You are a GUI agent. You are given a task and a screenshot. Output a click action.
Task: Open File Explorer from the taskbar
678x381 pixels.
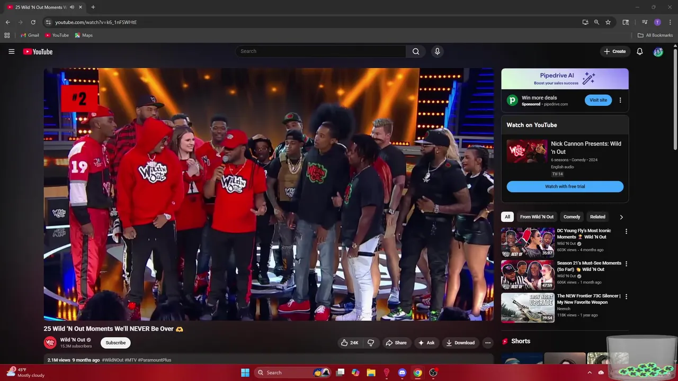pyautogui.click(x=371, y=373)
